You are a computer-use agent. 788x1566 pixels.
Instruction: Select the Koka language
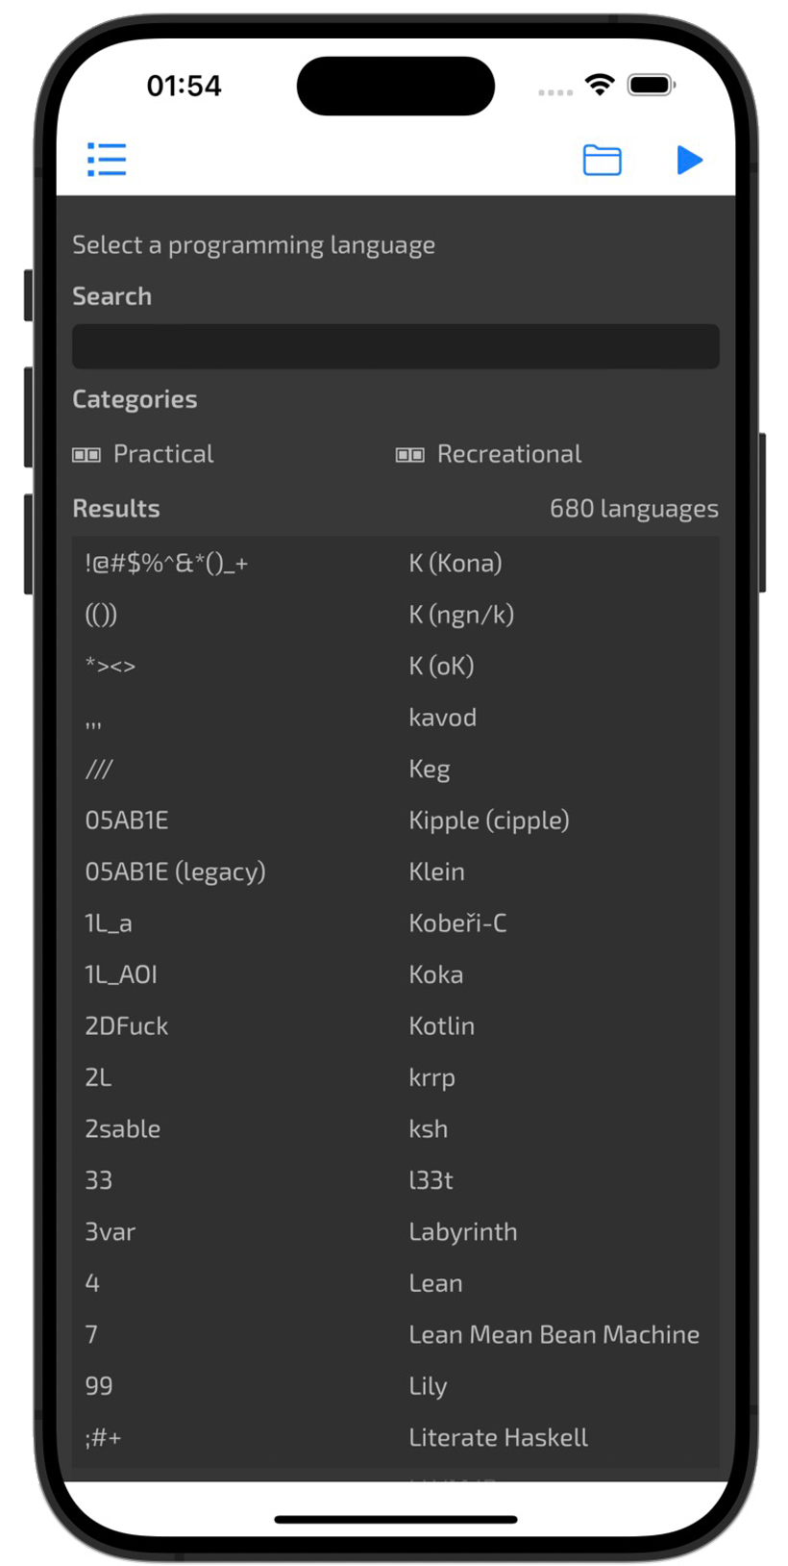(436, 974)
